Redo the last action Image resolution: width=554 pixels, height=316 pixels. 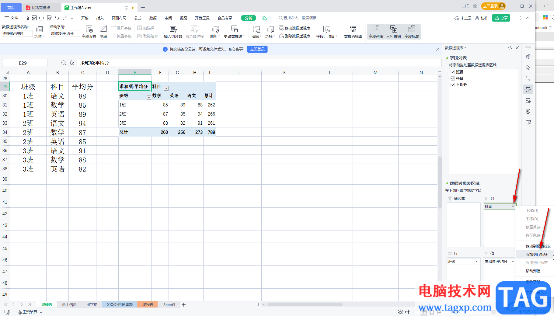tap(64, 18)
